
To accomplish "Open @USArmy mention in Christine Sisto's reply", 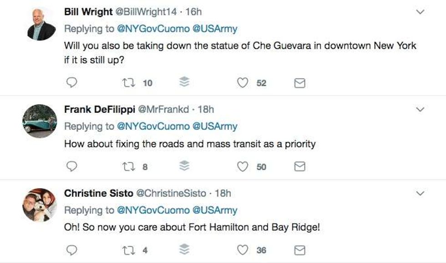I will pyautogui.click(x=215, y=210).
